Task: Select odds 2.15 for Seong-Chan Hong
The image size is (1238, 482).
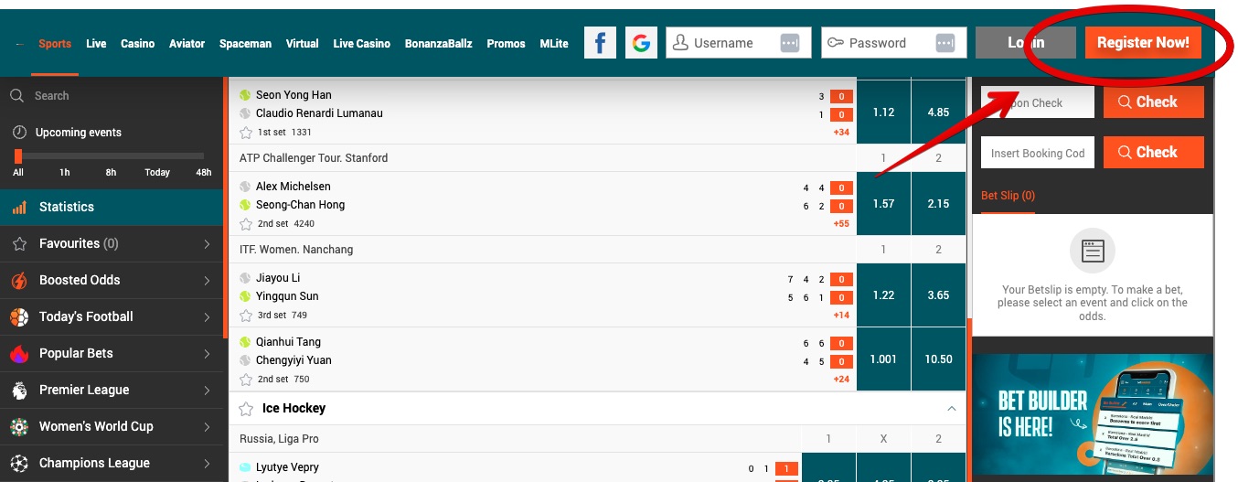Action: (939, 204)
